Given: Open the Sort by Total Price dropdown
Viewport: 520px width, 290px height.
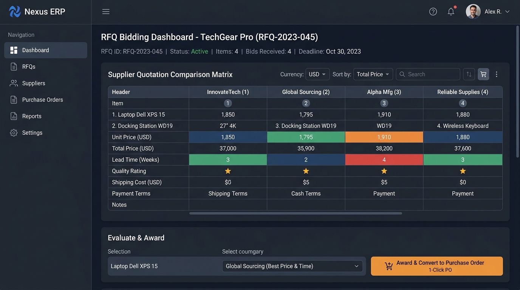Looking at the screenshot, I should (x=373, y=74).
